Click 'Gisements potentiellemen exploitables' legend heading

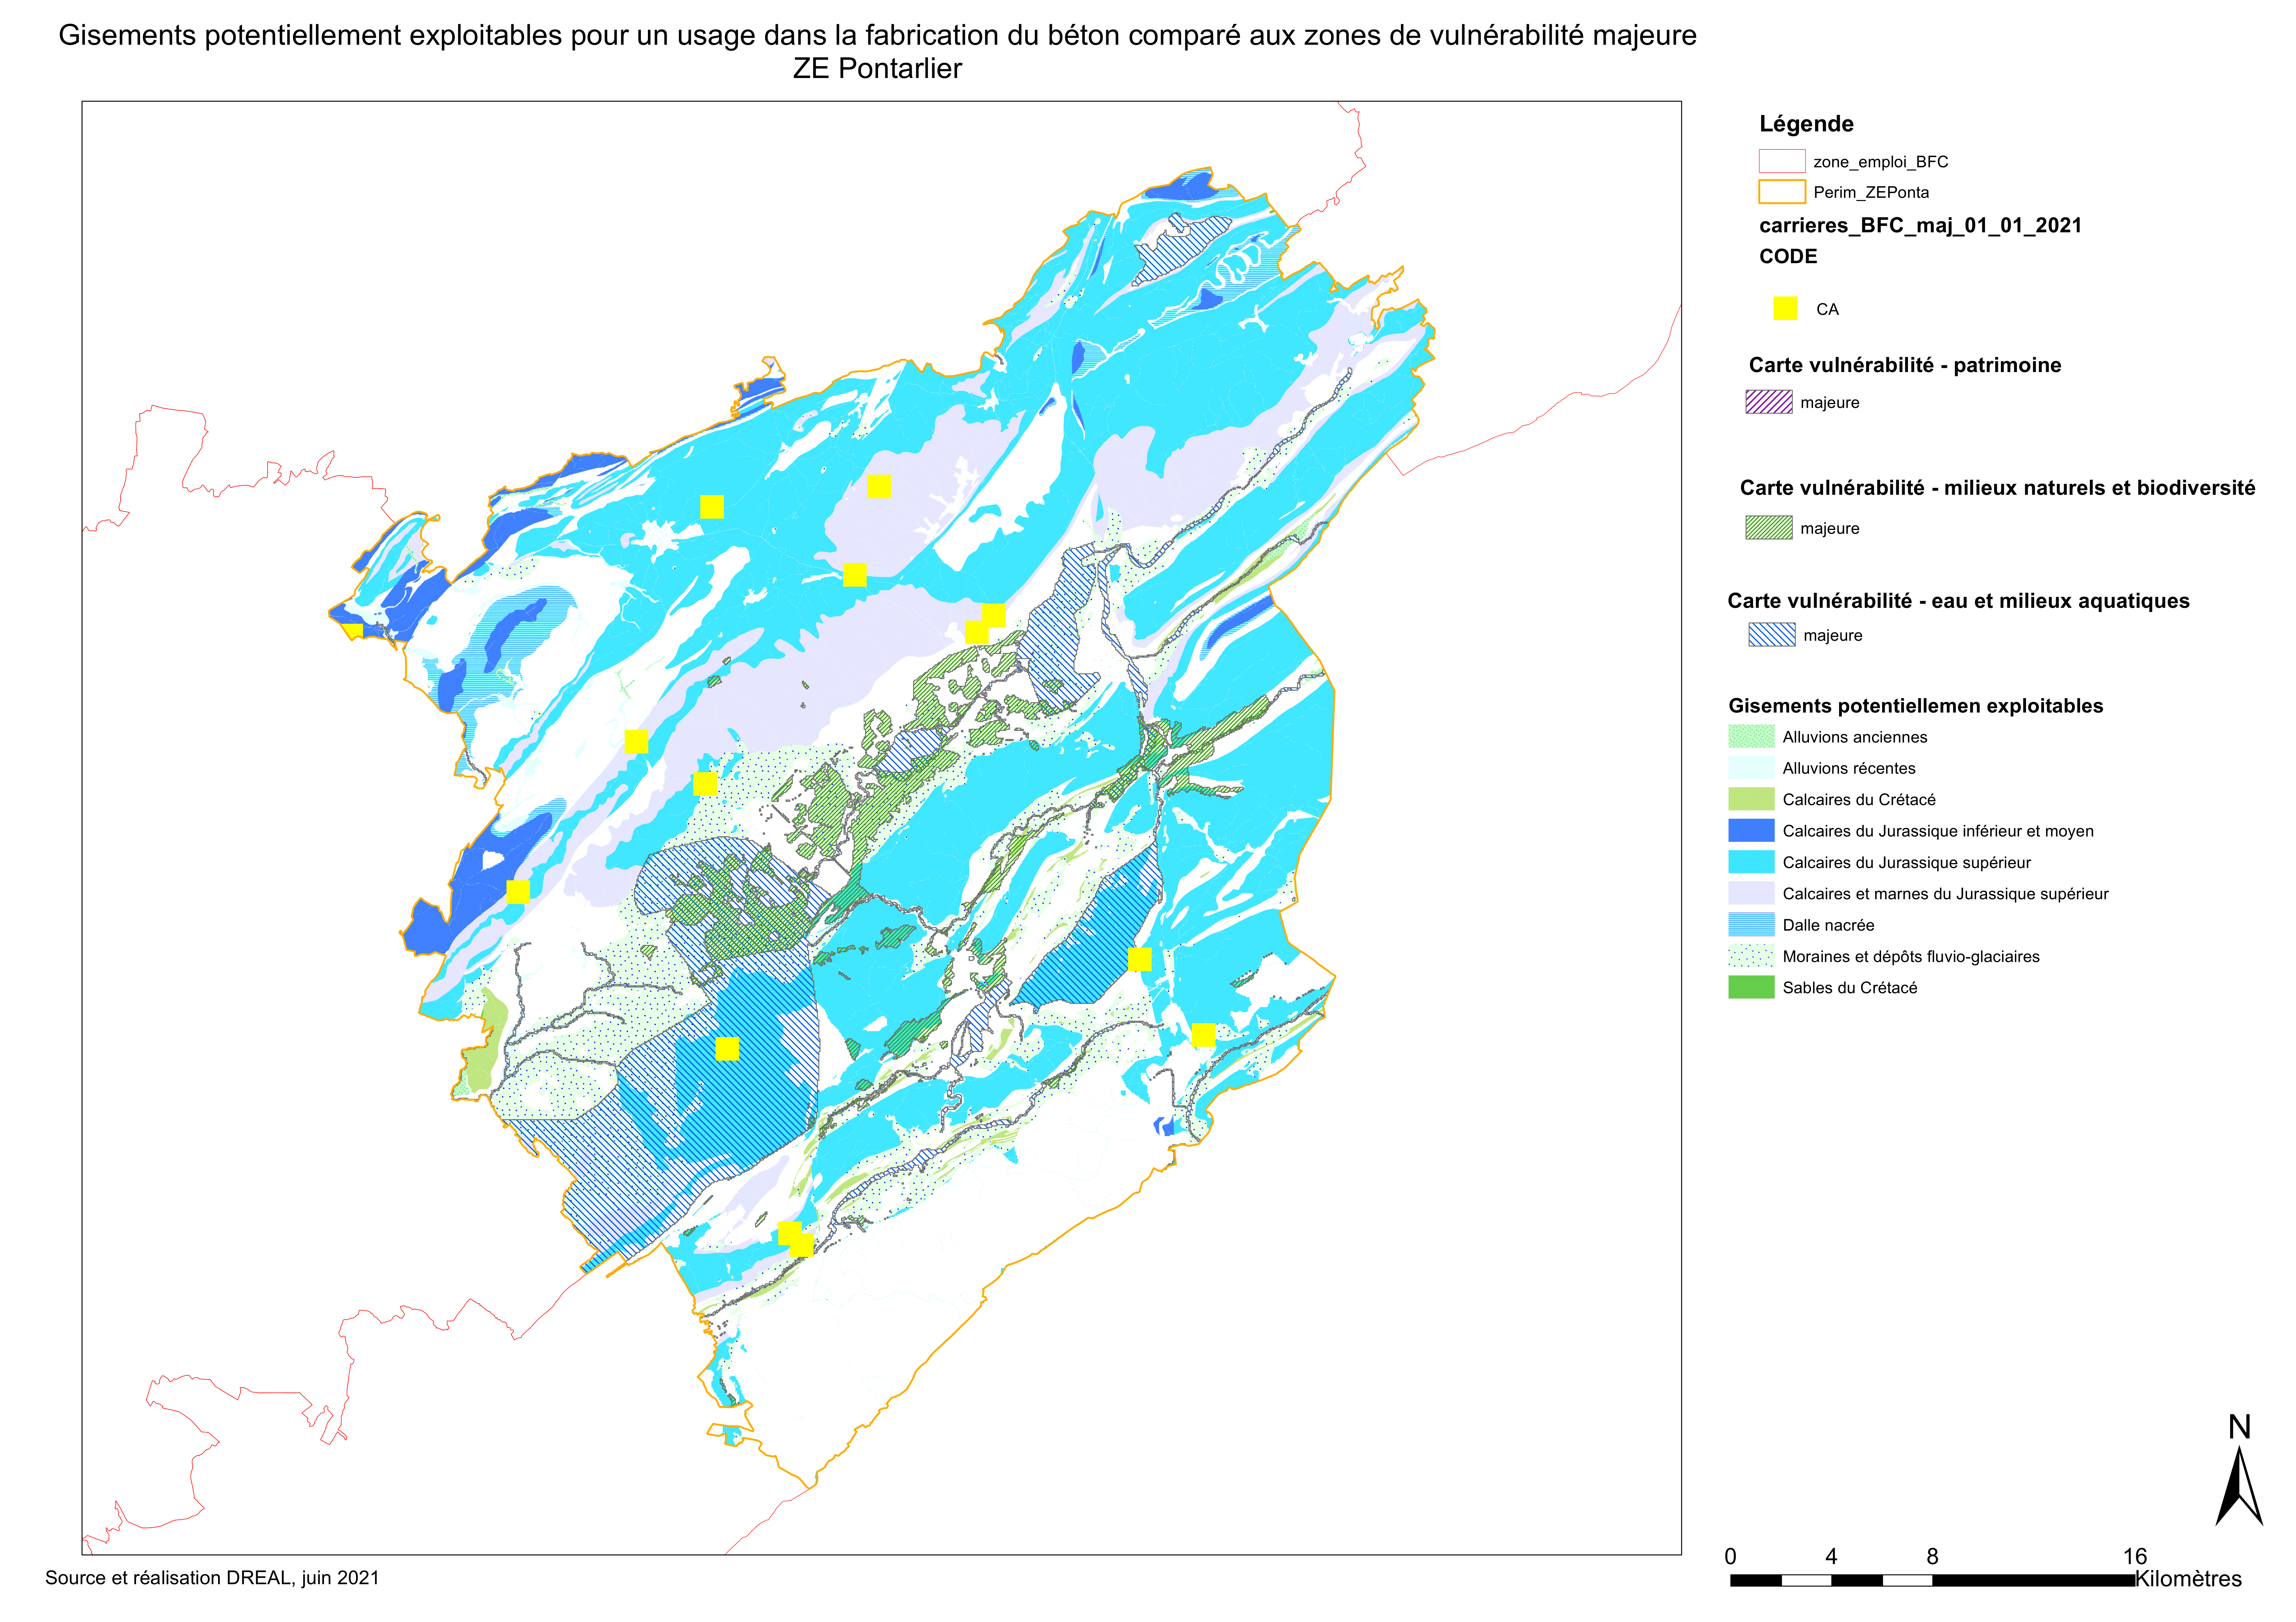click(1916, 706)
